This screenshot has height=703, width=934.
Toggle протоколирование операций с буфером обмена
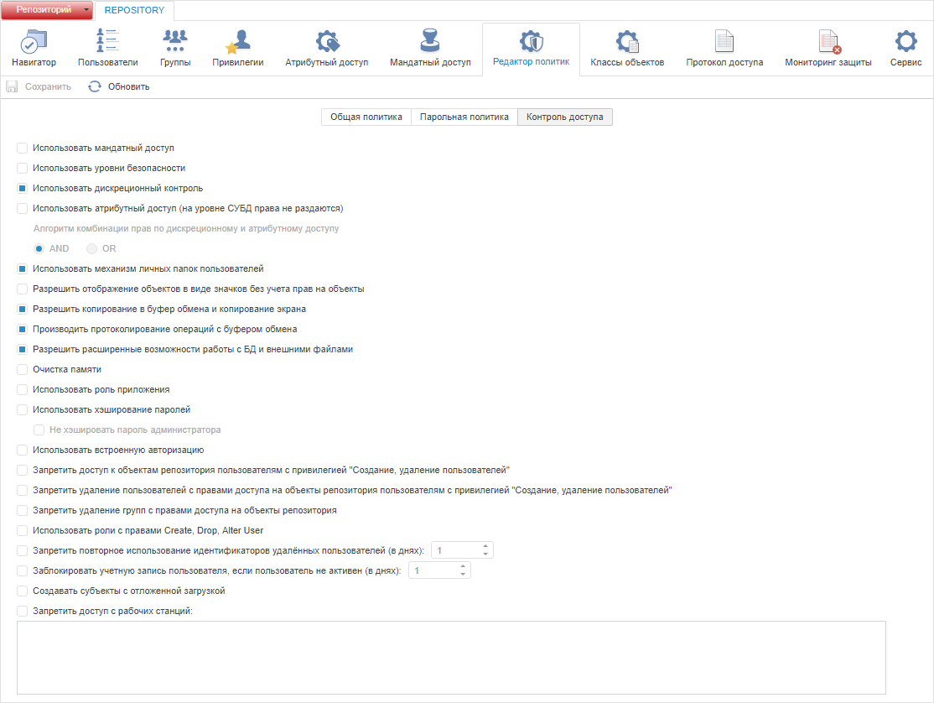22,330
